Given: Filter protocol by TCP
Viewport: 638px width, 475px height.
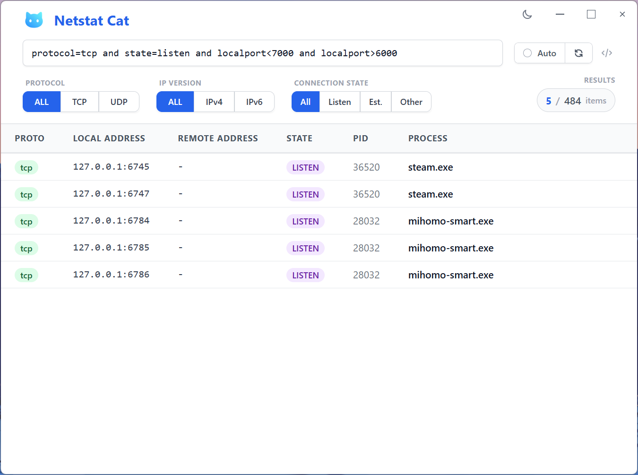Looking at the screenshot, I should coord(79,102).
